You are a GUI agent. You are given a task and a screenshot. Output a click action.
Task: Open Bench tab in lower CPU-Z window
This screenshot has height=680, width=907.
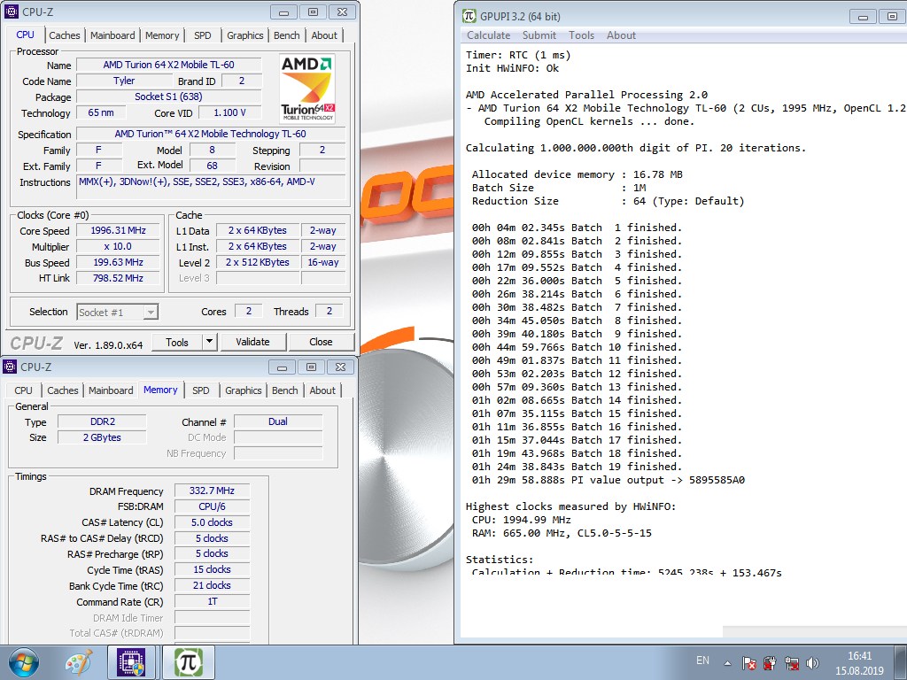[284, 390]
